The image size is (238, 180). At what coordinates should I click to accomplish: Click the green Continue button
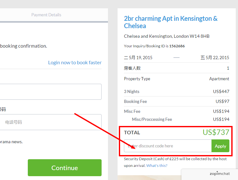click(x=65, y=168)
